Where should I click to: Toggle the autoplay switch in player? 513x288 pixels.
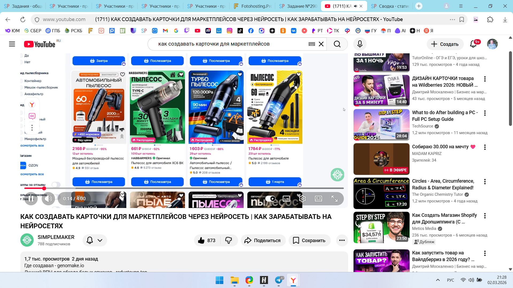(270, 199)
